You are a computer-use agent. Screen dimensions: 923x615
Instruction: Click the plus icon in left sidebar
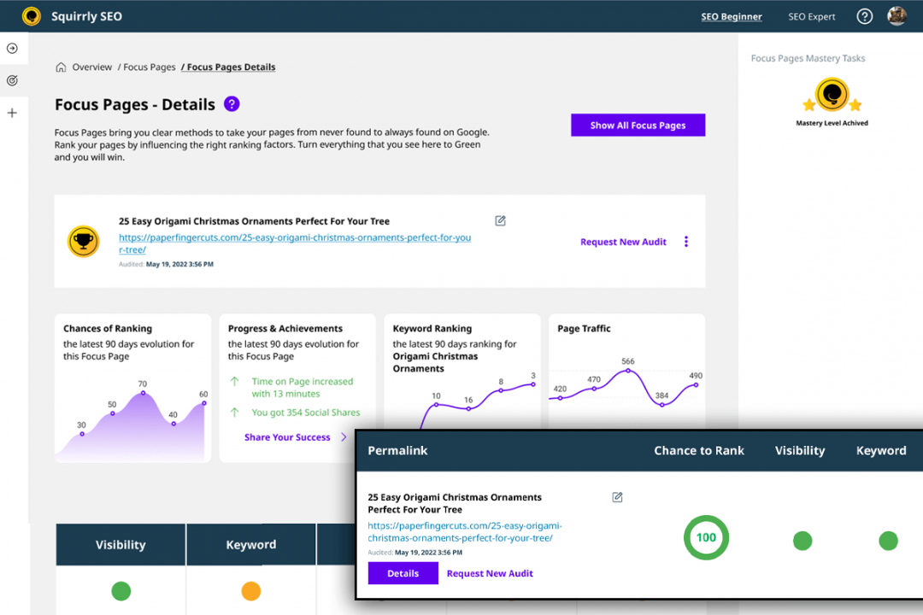14,112
